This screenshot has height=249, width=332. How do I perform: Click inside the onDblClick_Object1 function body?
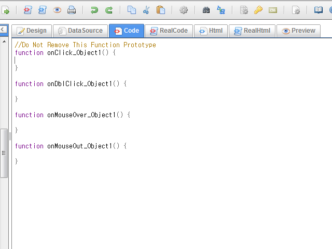click(78, 91)
